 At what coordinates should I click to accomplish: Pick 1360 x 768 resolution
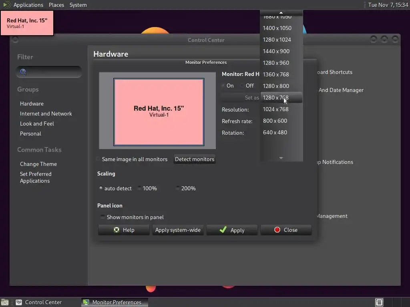coord(281,74)
